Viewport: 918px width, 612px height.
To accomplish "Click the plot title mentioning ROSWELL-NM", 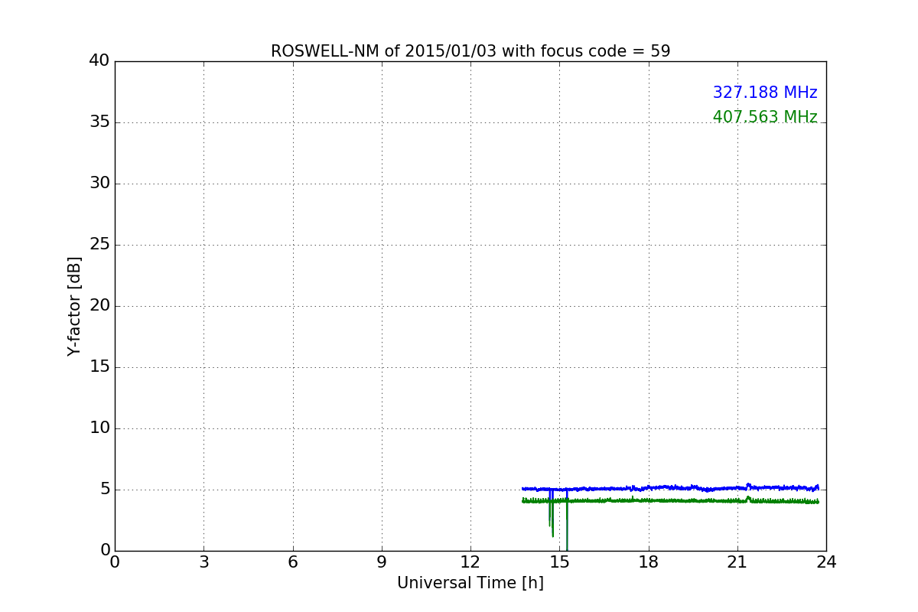I will [470, 51].
